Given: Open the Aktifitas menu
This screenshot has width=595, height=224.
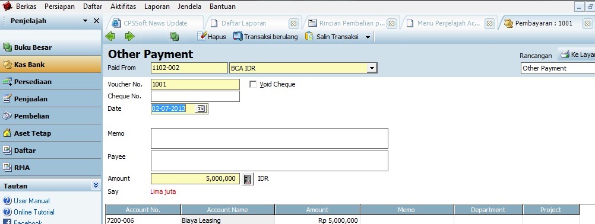Looking at the screenshot, I should click(124, 7).
